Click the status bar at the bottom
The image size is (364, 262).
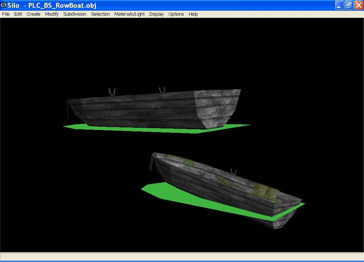pos(182,256)
